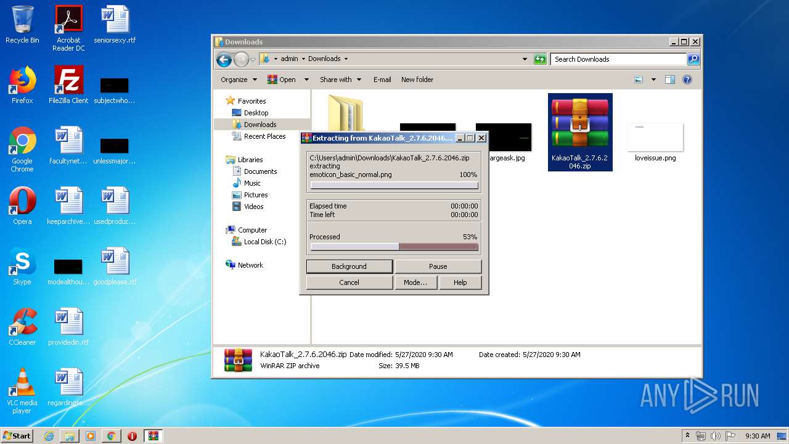This screenshot has width=789, height=444.
Task: Select KakaoTalk_2.7.6.2046.zip file in Downloads
Action: 580,132
